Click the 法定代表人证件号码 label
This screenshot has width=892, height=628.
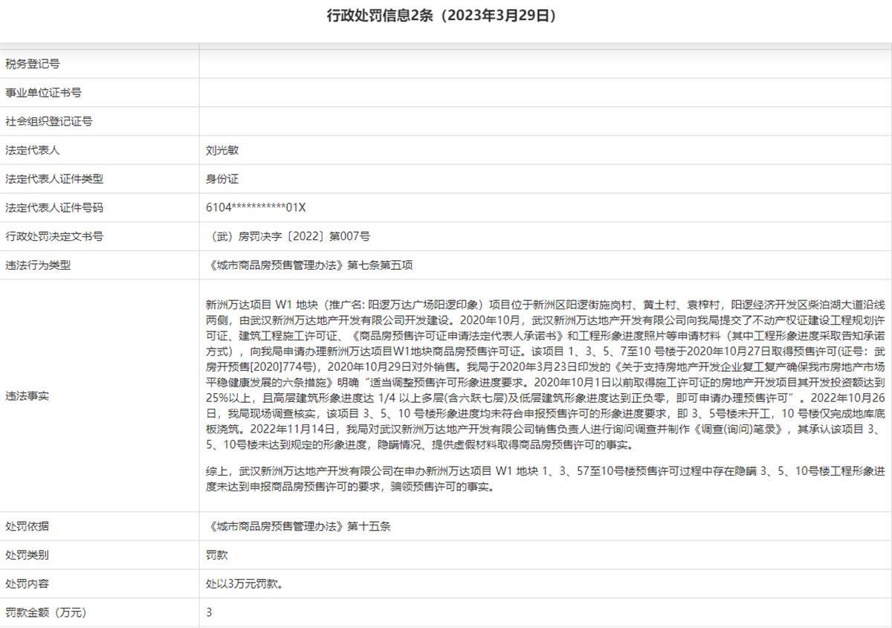pyautogui.click(x=54, y=208)
